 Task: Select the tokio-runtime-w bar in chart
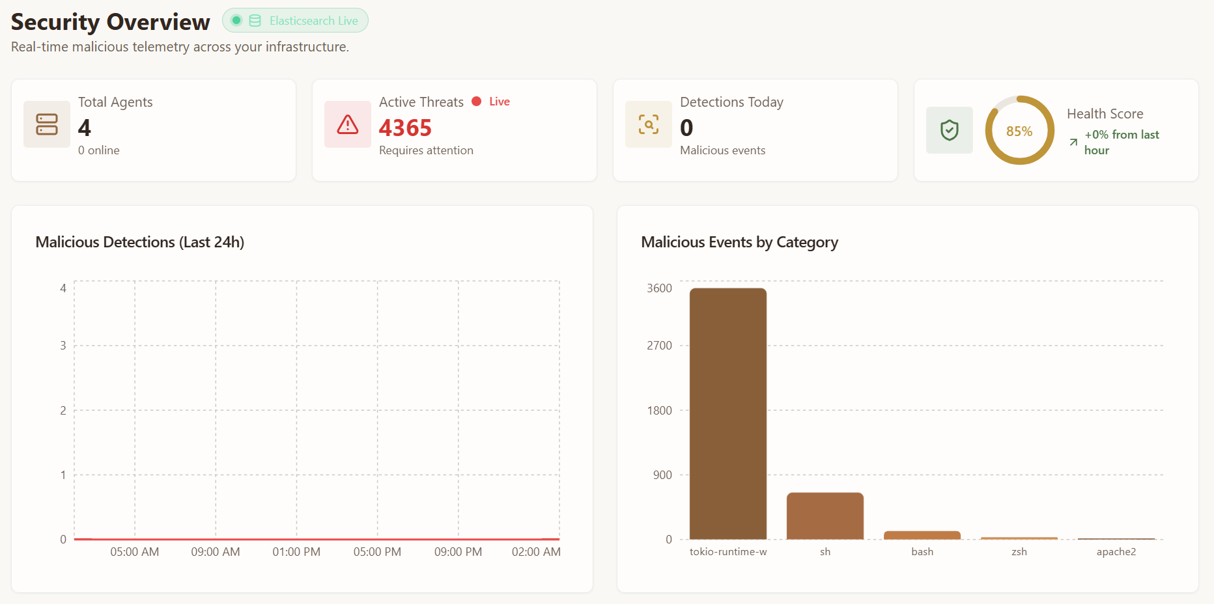[728, 413]
